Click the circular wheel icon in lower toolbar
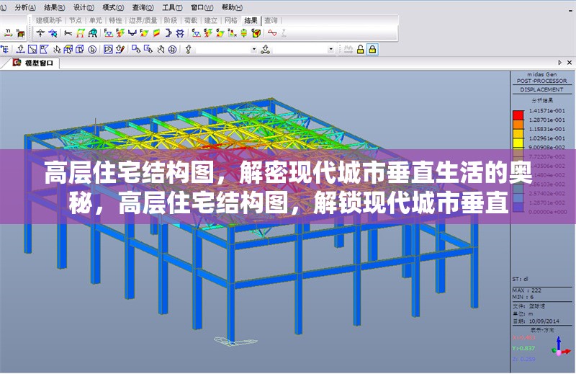 (x=173, y=49)
